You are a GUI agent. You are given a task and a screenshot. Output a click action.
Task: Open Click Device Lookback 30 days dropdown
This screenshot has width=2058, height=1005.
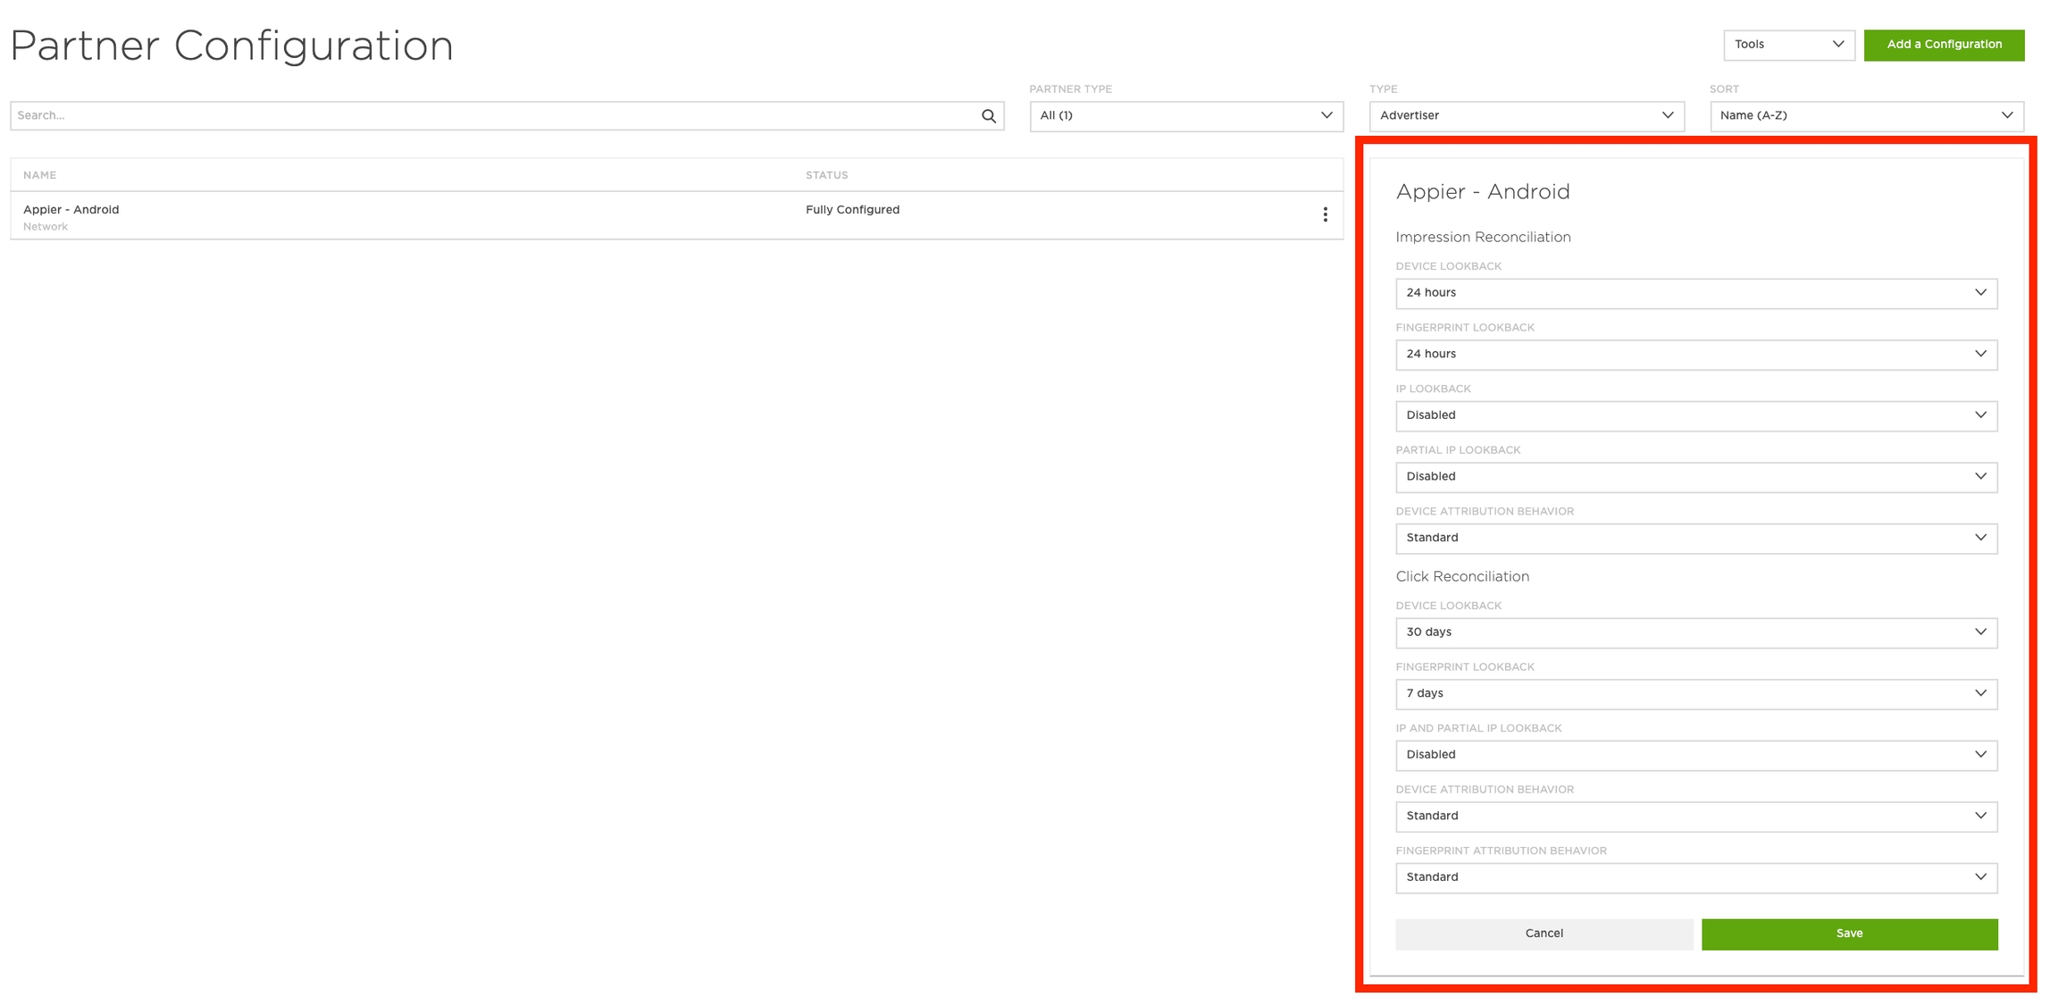(1695, 632)
